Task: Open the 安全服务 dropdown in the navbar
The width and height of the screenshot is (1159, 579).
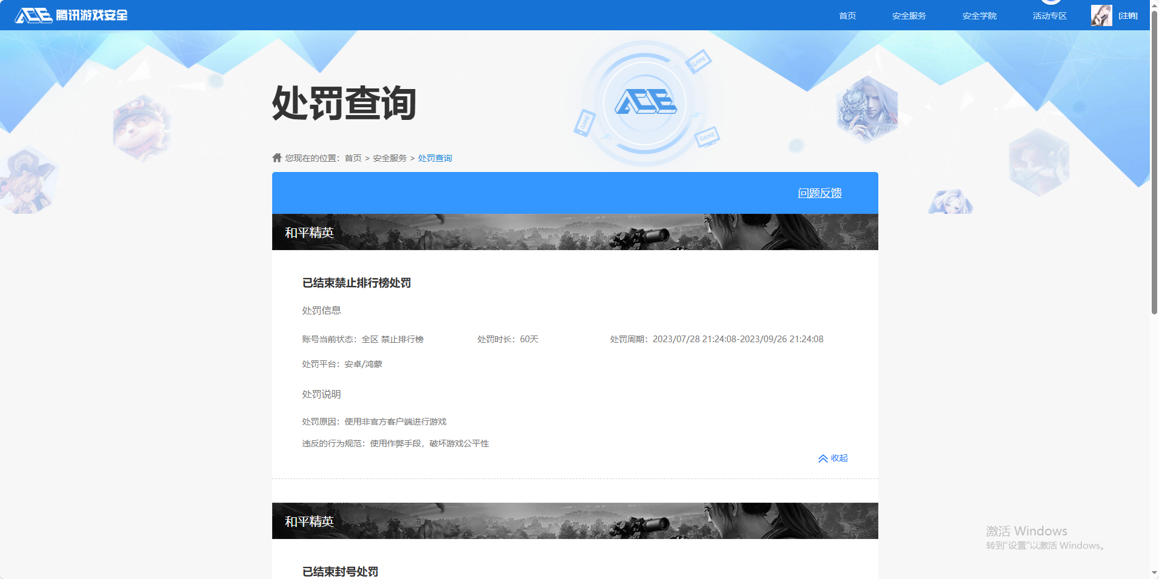Action: click(x=908, y=15)
